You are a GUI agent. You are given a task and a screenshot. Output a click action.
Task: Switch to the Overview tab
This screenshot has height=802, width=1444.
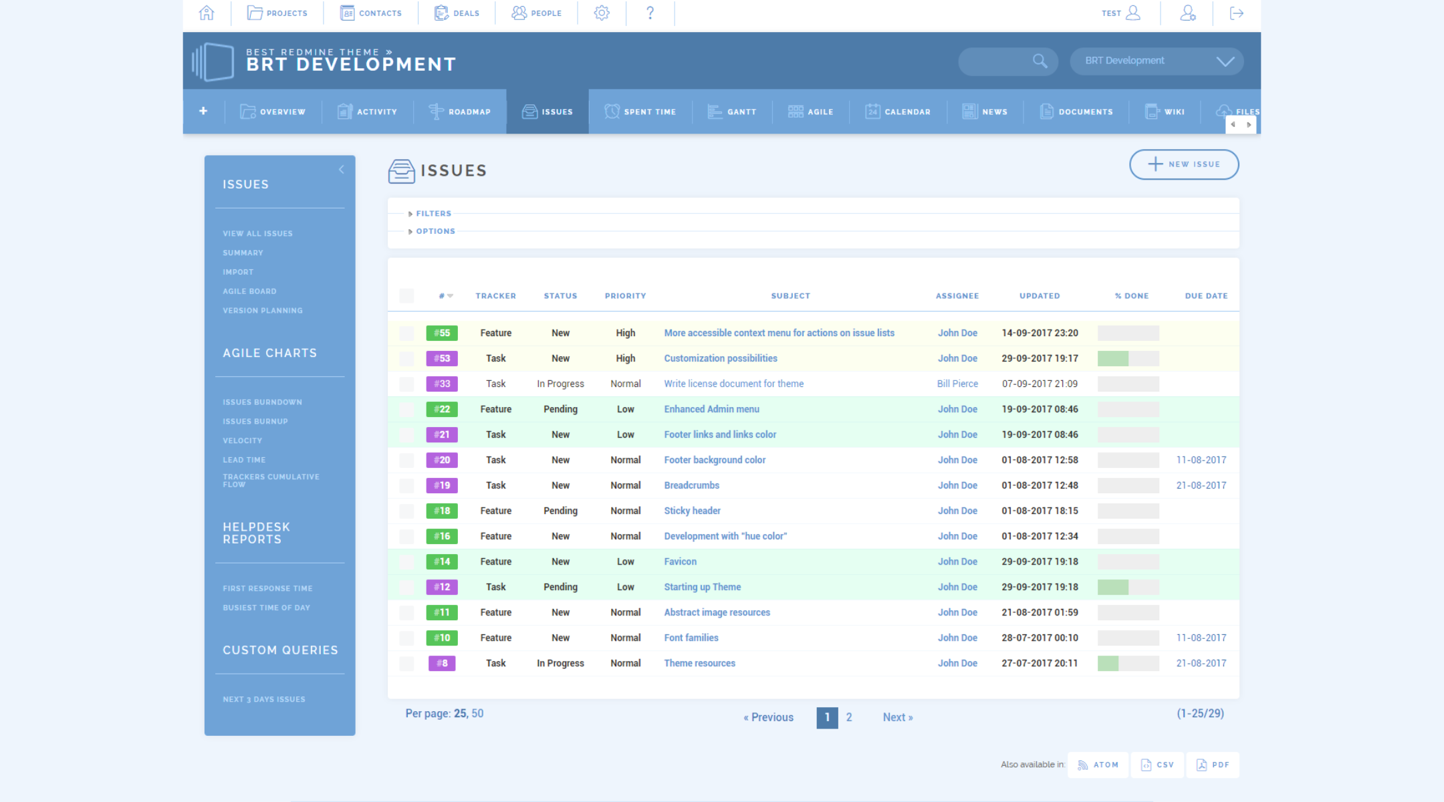273,112
